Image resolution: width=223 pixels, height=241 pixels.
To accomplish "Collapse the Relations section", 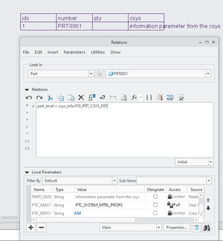I will coord(27,90).
